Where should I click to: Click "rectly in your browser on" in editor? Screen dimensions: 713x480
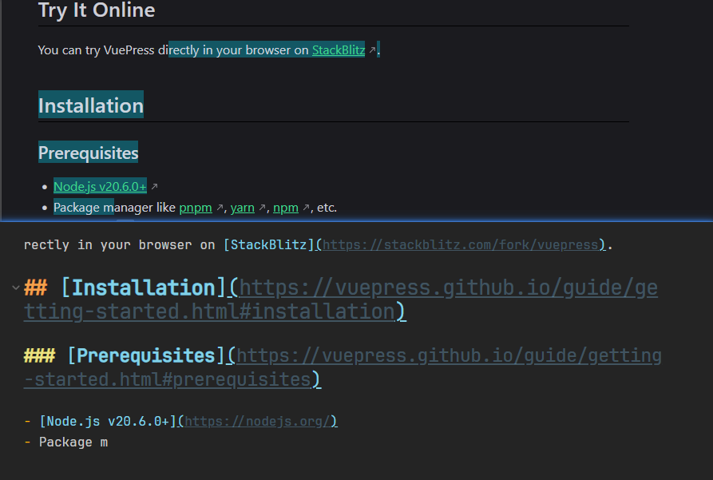click(119, 244)
